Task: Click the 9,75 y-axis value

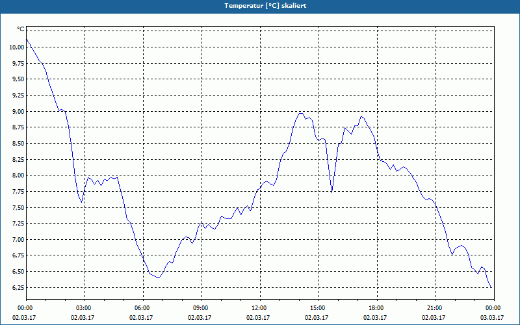Action: 18,63
